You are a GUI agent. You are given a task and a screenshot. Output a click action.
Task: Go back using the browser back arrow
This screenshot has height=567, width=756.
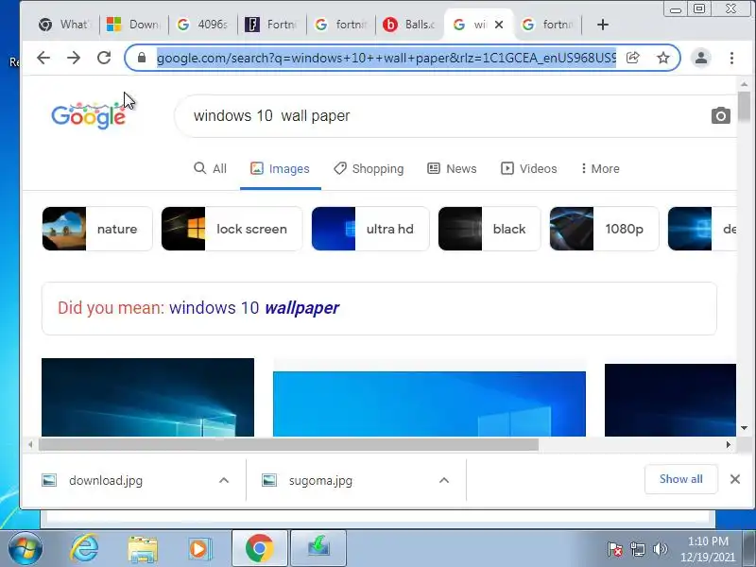[43, 58]
